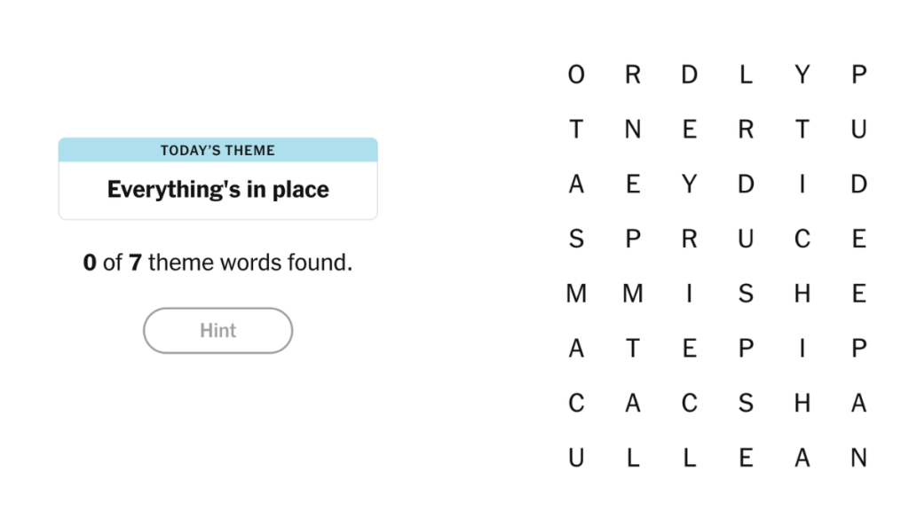909x511 pixels.
Task: Click the A starting row ATEPIP
Action: (576, 348)
